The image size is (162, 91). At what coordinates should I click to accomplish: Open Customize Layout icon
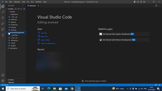tap(144, 2)
